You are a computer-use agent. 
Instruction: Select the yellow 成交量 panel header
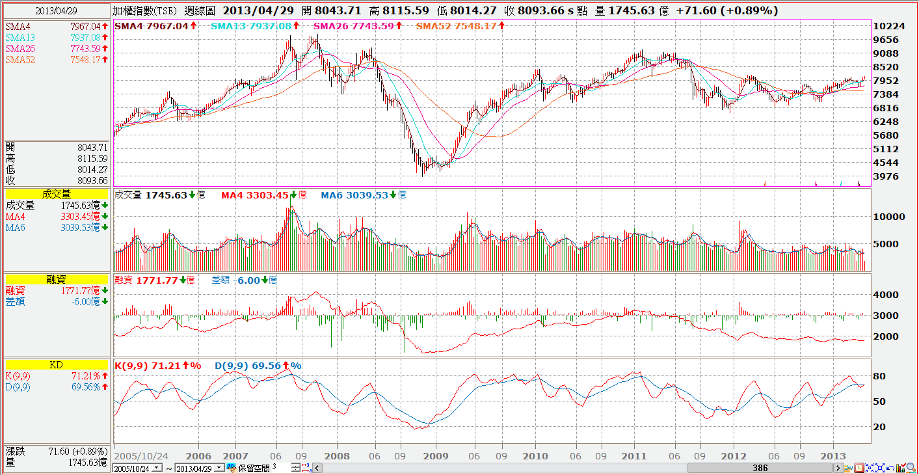(57, 194)
